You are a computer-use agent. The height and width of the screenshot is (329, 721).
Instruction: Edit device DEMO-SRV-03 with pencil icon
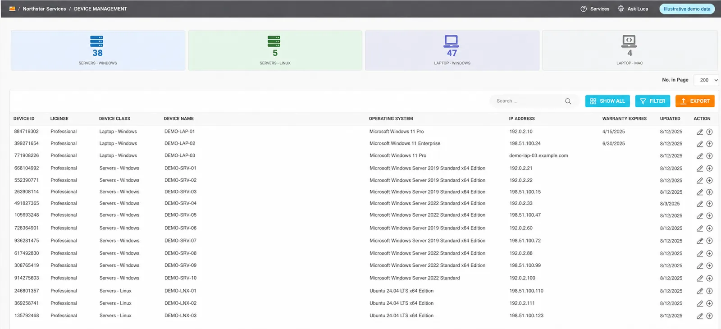(x=700, y=192)
